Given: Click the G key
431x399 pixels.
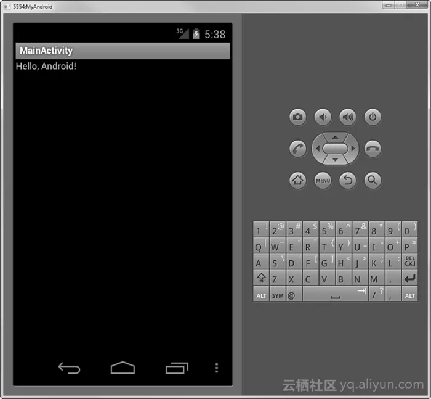Looking at the screenshot, I should tap(327, 261).
